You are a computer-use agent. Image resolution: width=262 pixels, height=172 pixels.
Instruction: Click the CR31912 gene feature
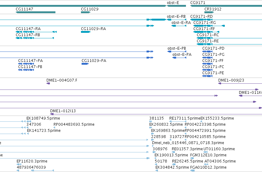coord(209,12)
